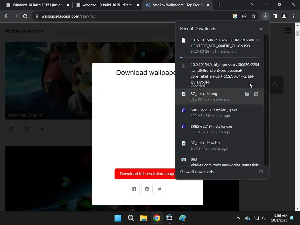This screenshot has height=225, width=300.
Task: Open the Windows Start menu
Action: 118,218
